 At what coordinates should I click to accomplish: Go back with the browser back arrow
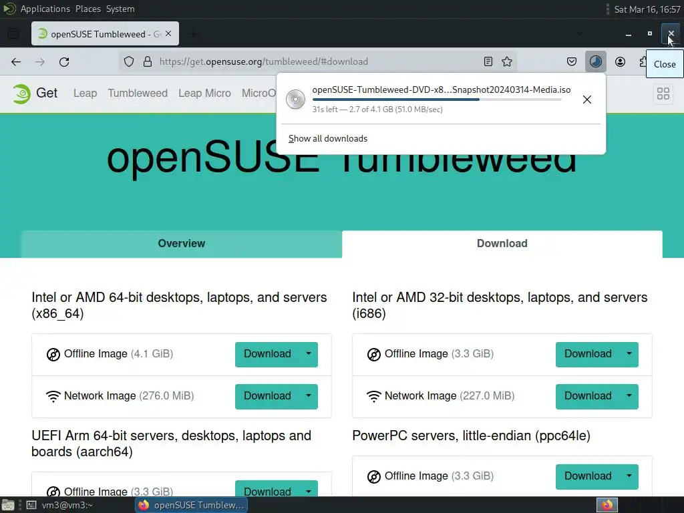[16, 62]
